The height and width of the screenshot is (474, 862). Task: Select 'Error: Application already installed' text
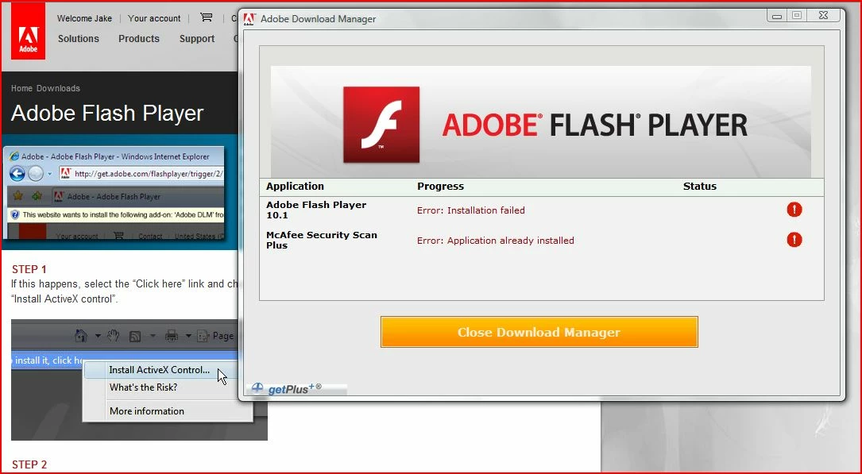point(495,240)
